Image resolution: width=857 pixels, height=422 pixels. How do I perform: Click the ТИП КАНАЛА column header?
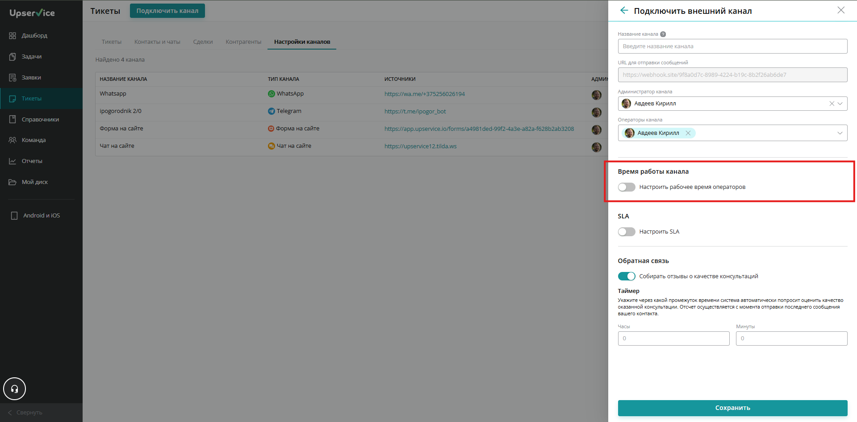pyautogui.click(x=284, y=79)
